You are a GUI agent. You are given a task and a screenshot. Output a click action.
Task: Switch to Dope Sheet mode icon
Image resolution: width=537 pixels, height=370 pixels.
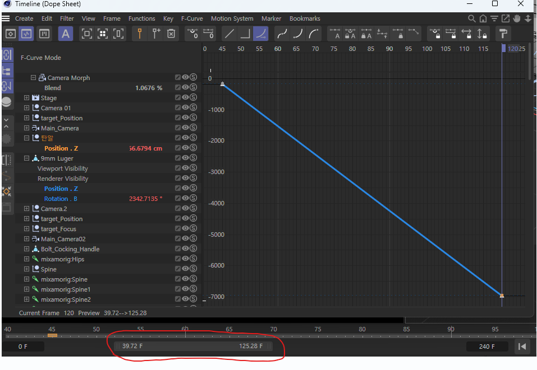11,34
